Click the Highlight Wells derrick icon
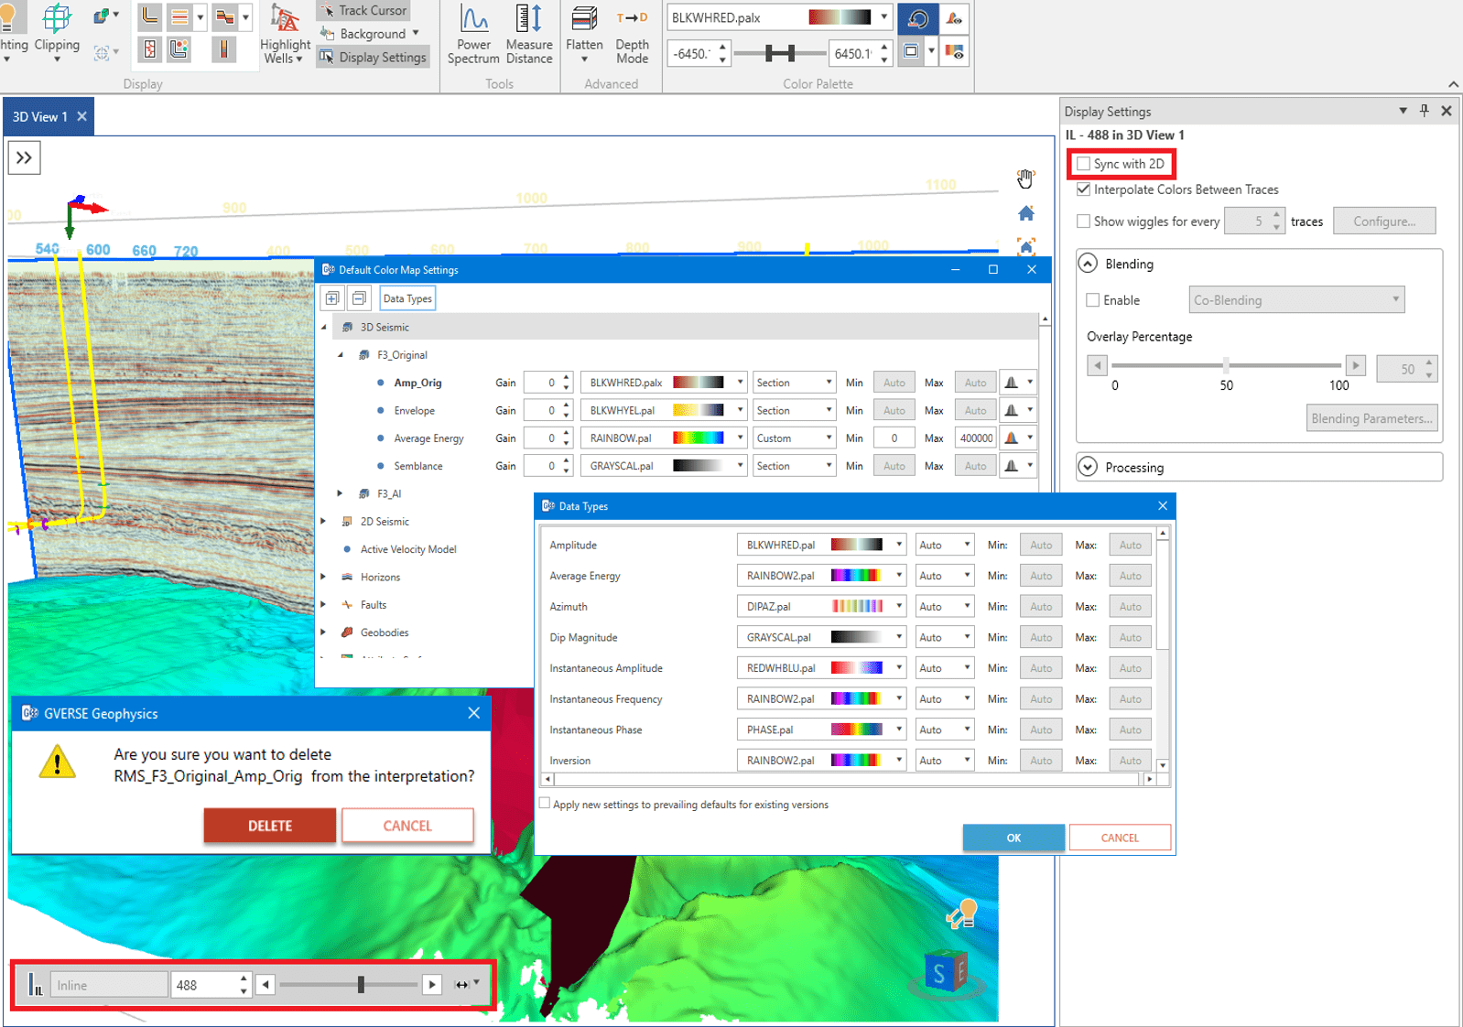1463x1027 pixels. [285, 18]
